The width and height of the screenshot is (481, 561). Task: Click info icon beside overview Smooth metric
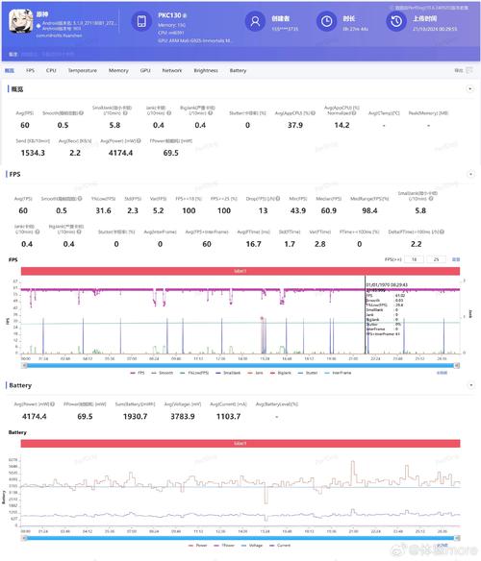pyautogui.click(x=82, y=113)
